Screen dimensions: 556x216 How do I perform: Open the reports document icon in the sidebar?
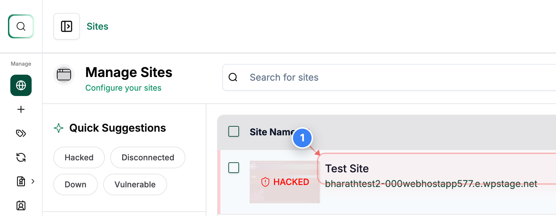[x=21, y=181]
